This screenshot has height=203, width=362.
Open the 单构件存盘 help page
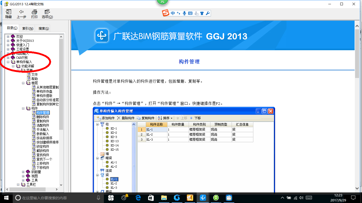[x=44, y=91]
